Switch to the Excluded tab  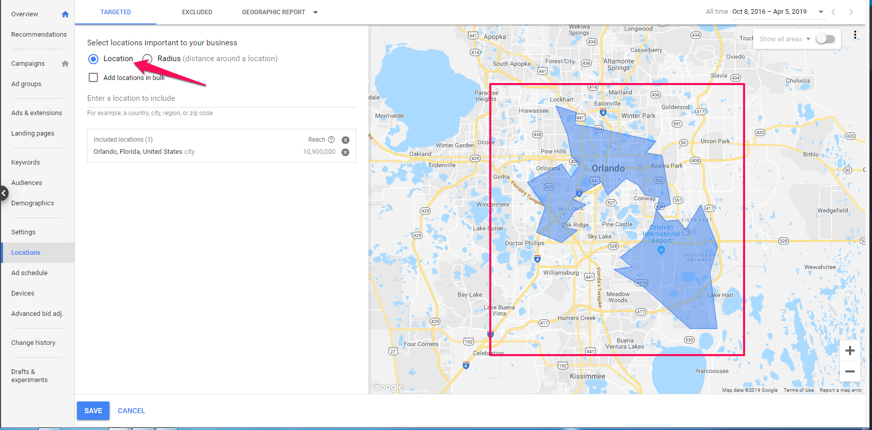point(197,12)
